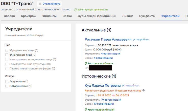Open Рогачкин Павел Алексеевич profile link
The image size is (188, 111).
[108, 40]
